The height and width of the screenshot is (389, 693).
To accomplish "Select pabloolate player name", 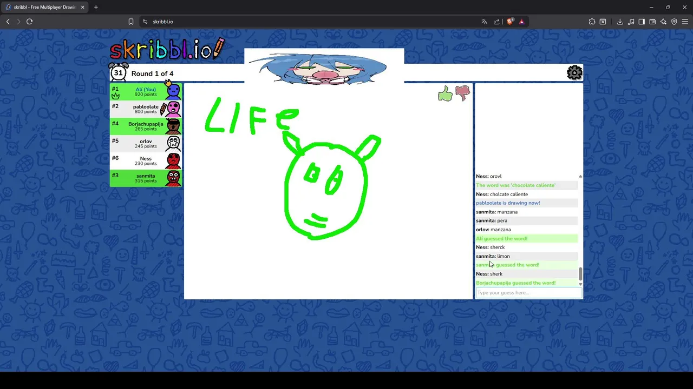I will (146, 106).
